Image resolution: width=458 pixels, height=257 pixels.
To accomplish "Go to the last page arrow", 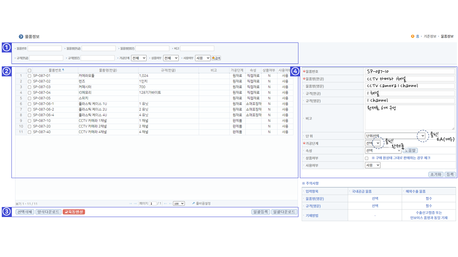I will click(170, 203).
